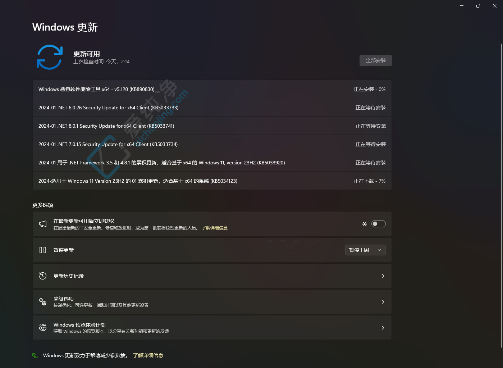
Task: Click the 暂停 1 周 pause button
Action: (359, 250)
